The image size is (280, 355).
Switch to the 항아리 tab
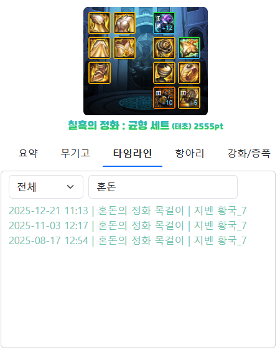click(190, 153)
